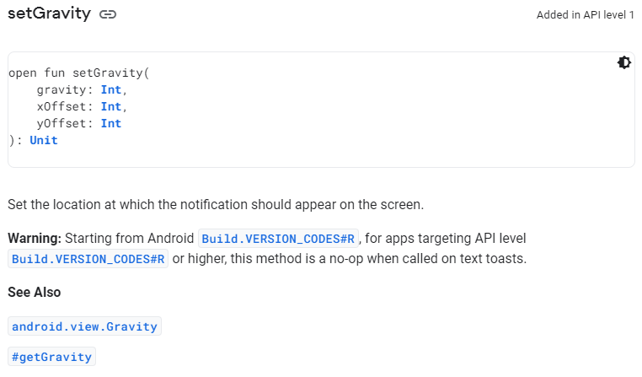The image size is (642, 377).
Task: Click the 'Added in API level 1' label
Action: click(x=585, y=15)
